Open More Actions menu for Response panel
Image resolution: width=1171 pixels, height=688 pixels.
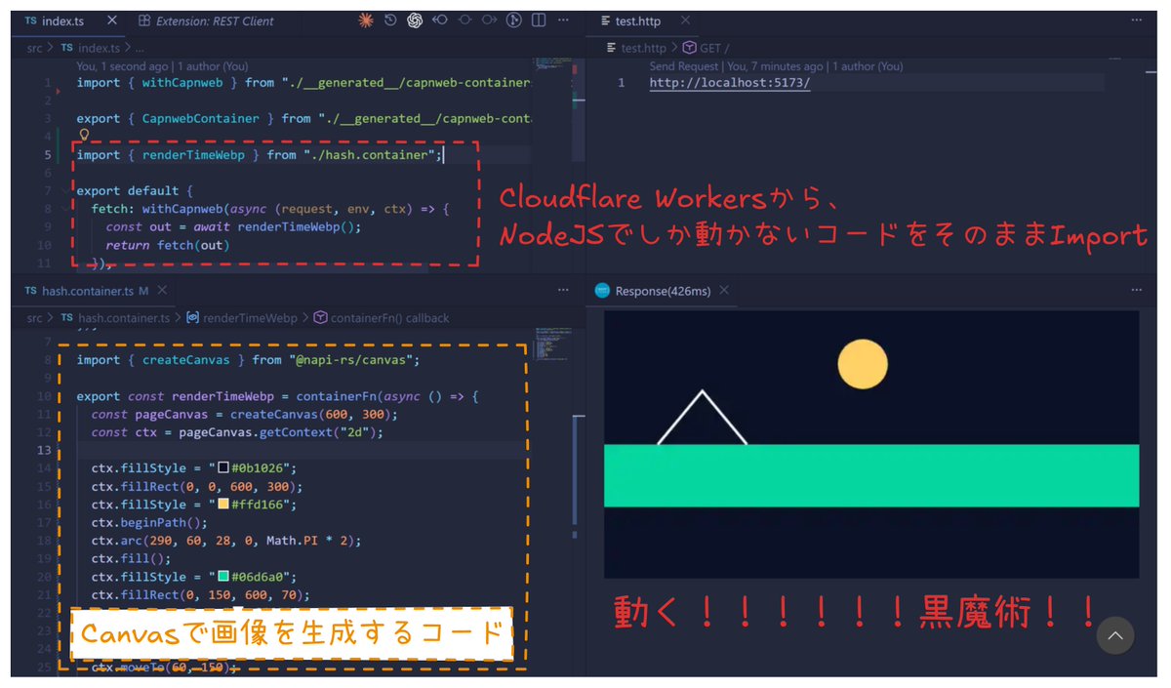1136,290
